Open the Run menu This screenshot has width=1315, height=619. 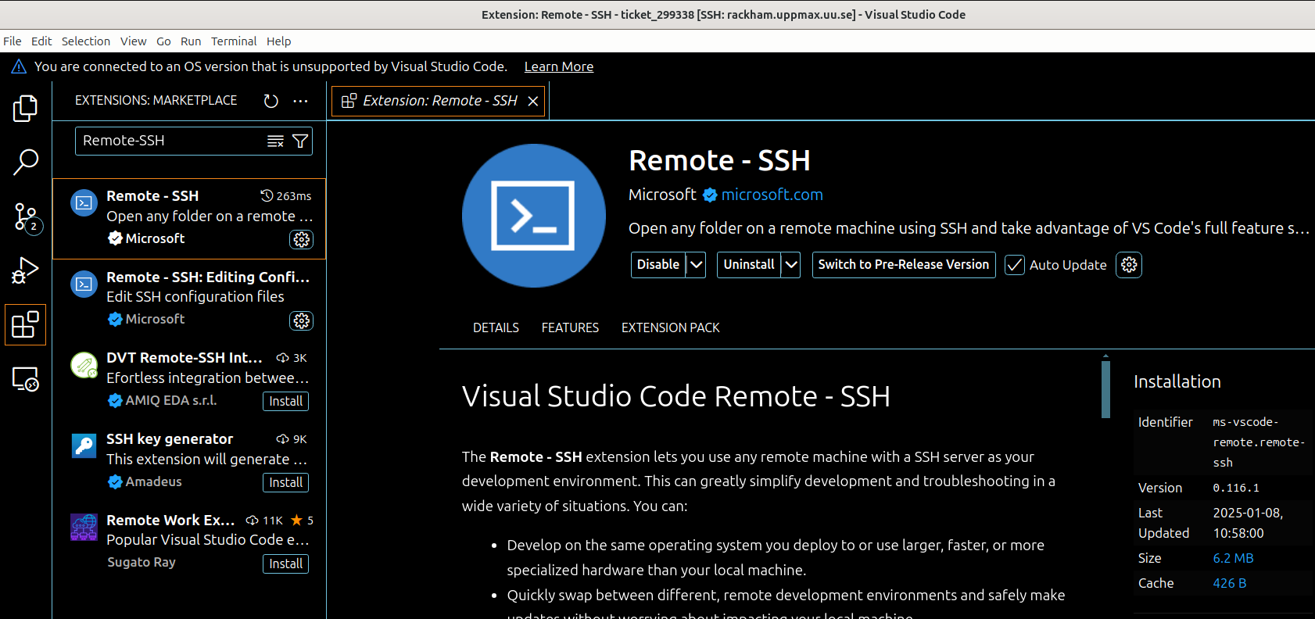191,41
